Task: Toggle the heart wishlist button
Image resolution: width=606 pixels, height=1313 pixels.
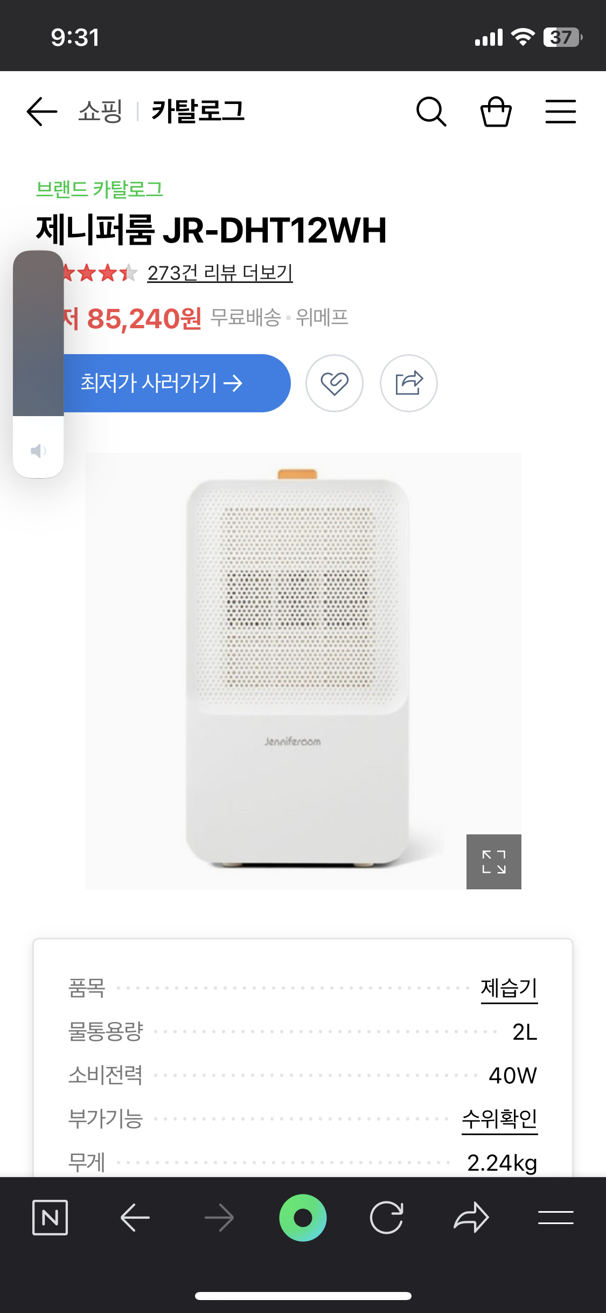Action: [335, 383]
